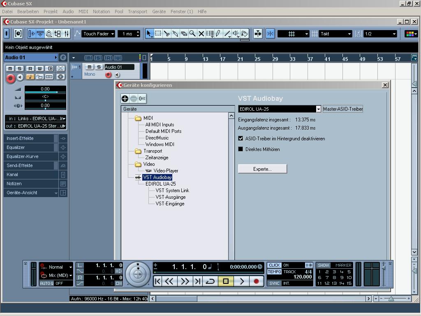Toggle metronome CLICK in the transport
421x316 pixels.
274,265
